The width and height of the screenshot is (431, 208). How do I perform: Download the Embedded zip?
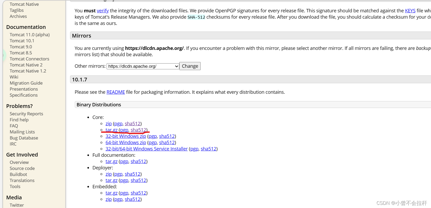(x=108, y=199)
